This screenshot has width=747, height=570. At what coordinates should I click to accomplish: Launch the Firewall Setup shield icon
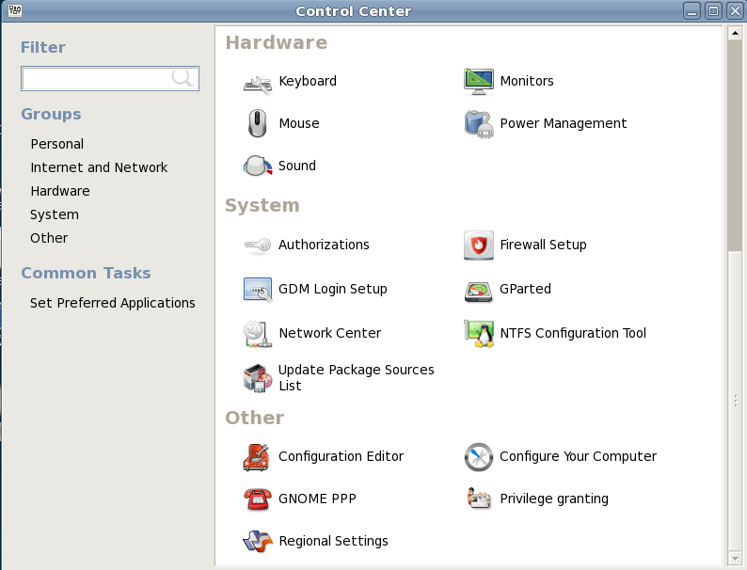[x=478, y=245]
